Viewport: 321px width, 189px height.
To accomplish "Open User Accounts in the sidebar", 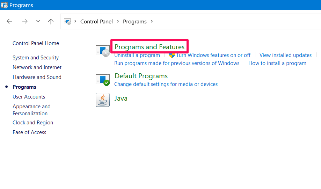I will [x=29, y=97].
